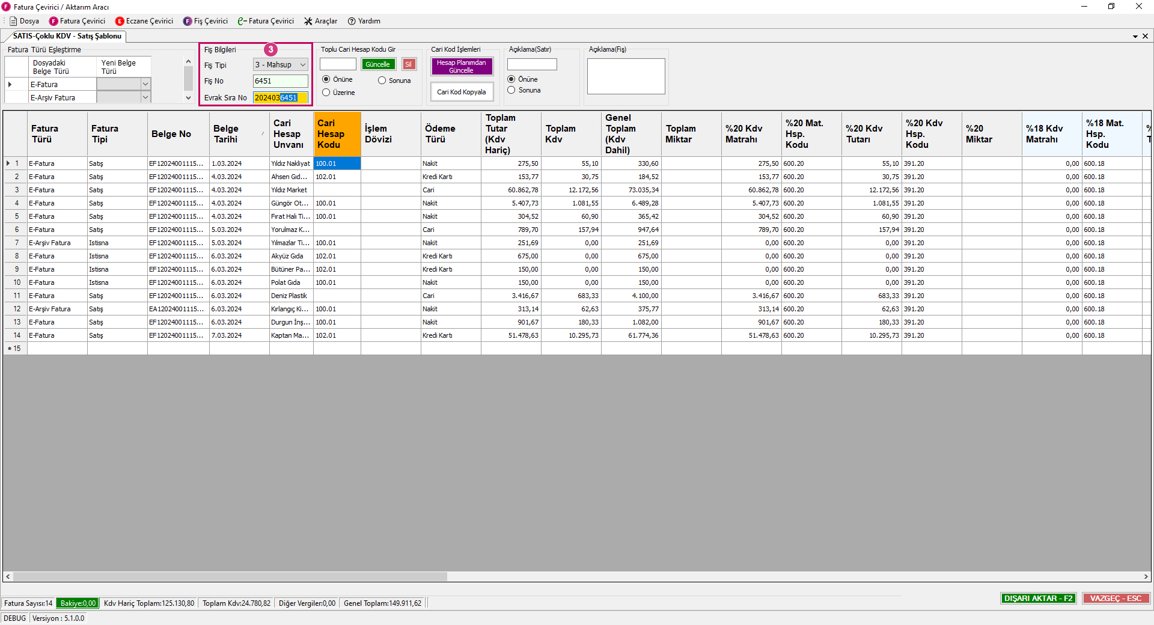Switch to SATIS-Çoklu KDV Satış Şablonu tab

[x=67, y=36]
